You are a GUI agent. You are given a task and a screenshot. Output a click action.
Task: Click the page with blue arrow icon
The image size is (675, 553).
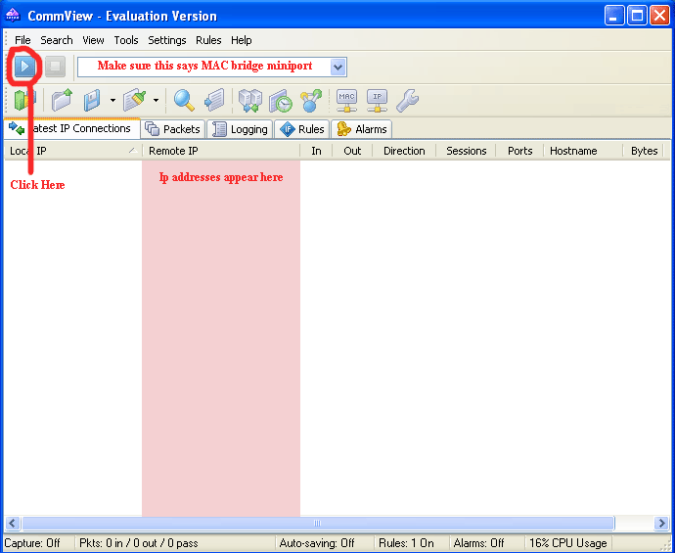point(214,101)
